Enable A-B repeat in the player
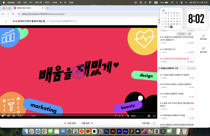Screen dimensions: 210x136 (x=20, y=116)
